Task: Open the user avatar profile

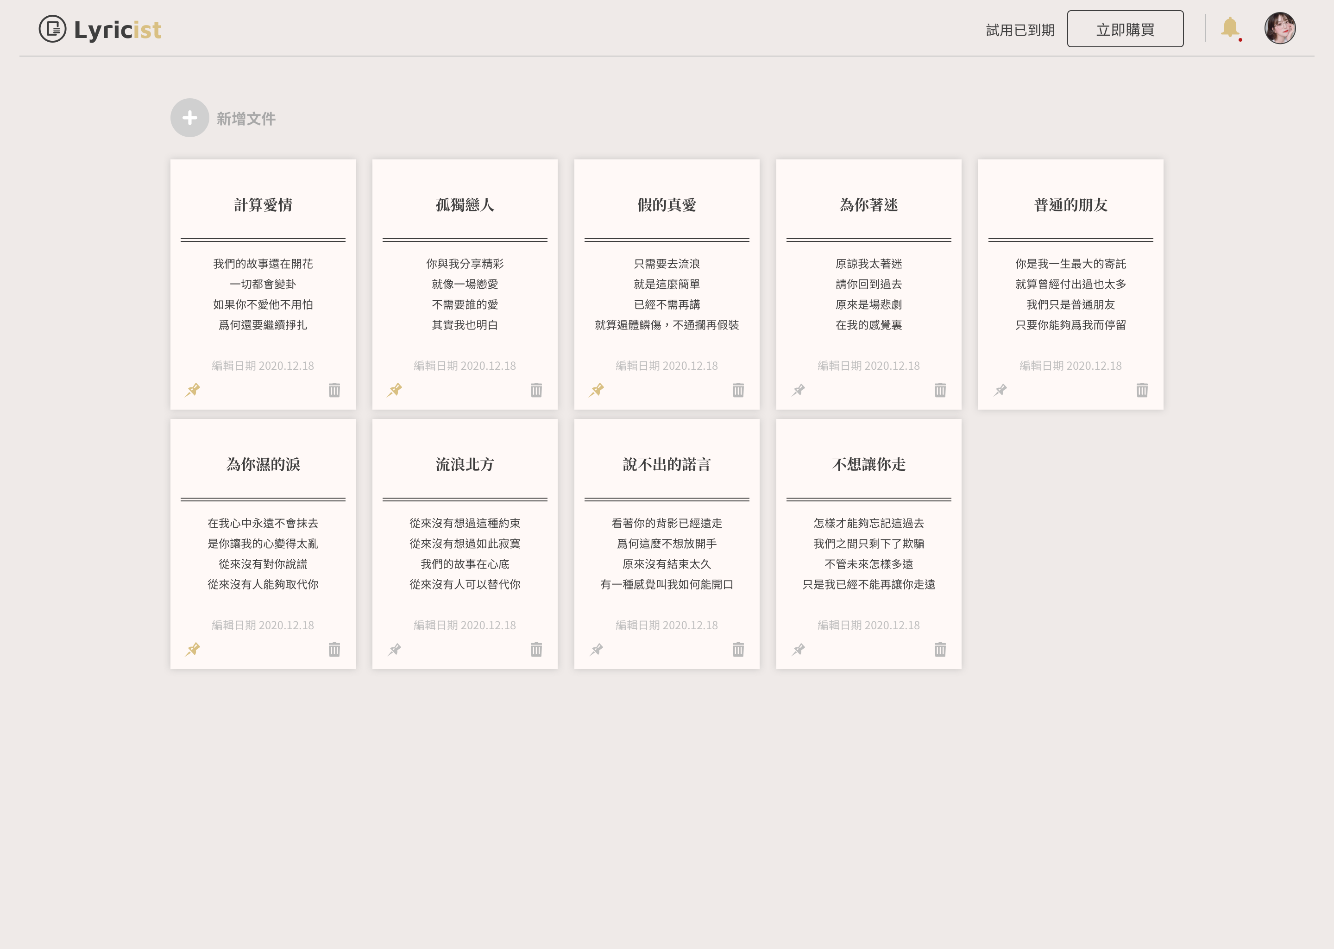Action: (x=1280, y=28)
